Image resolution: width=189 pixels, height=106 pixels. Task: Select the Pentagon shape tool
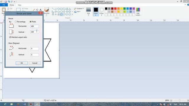pyautogui.click(x=58, y=12)
